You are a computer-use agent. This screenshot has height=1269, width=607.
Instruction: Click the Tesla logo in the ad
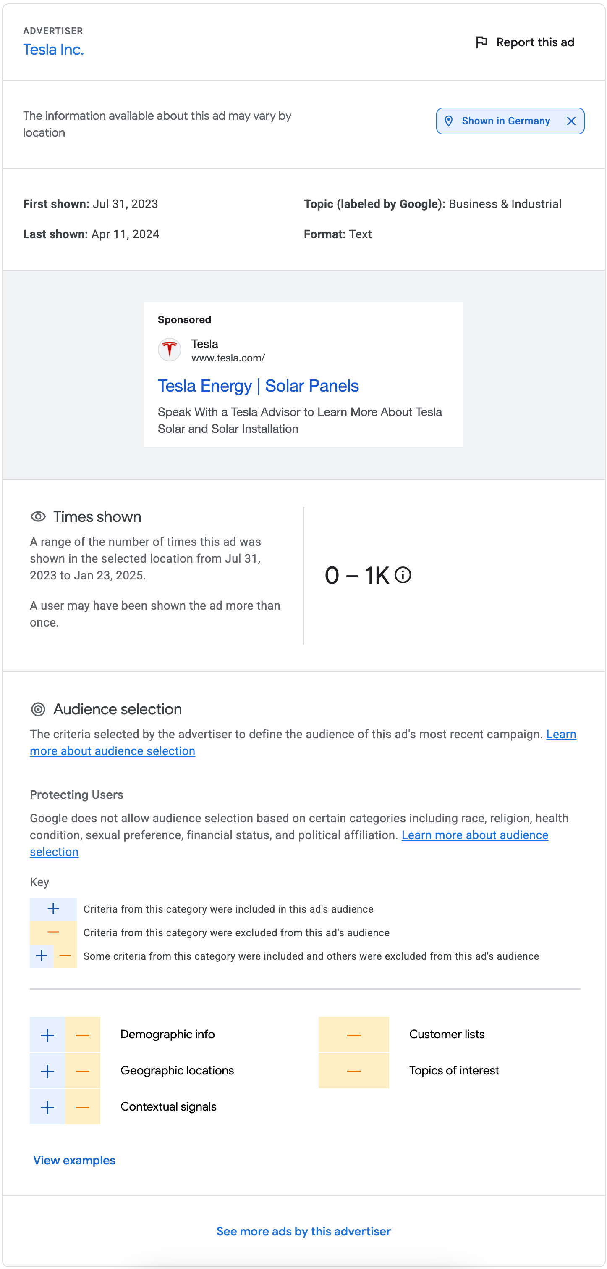(x=169, y=350)
